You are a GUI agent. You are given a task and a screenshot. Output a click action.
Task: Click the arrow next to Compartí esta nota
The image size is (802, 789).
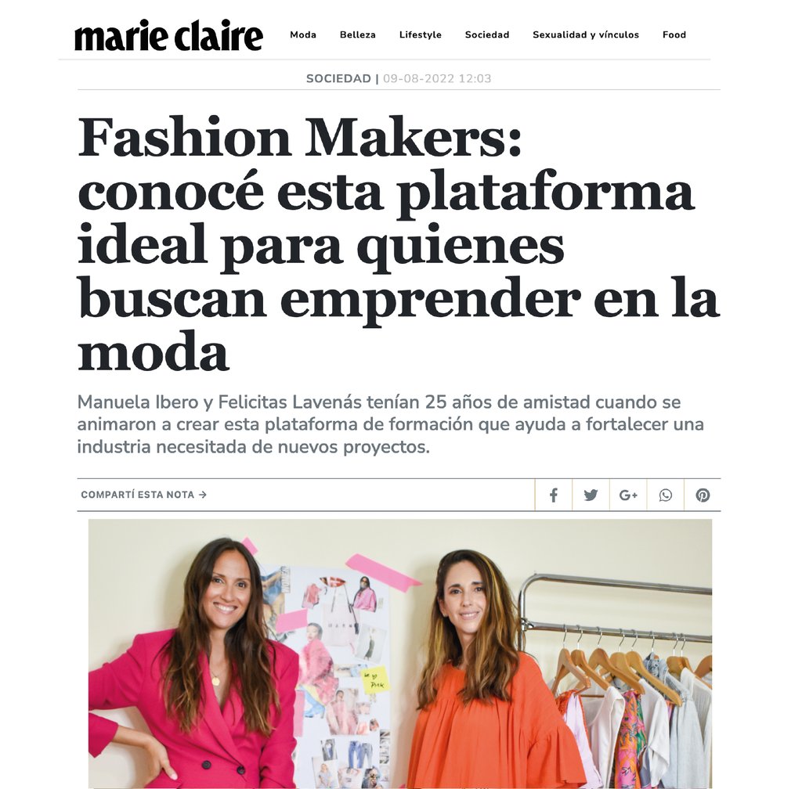203,495
